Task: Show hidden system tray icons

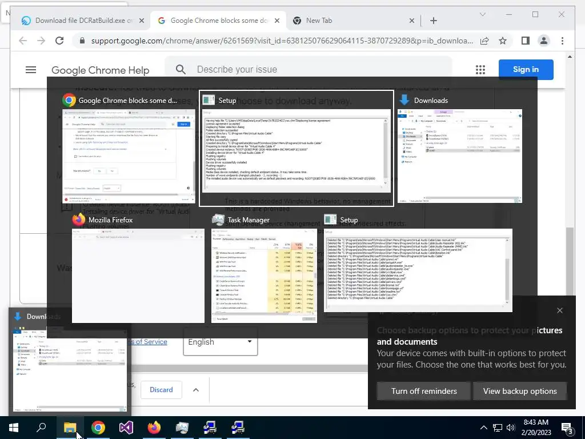Action: [x=483, y=428]
